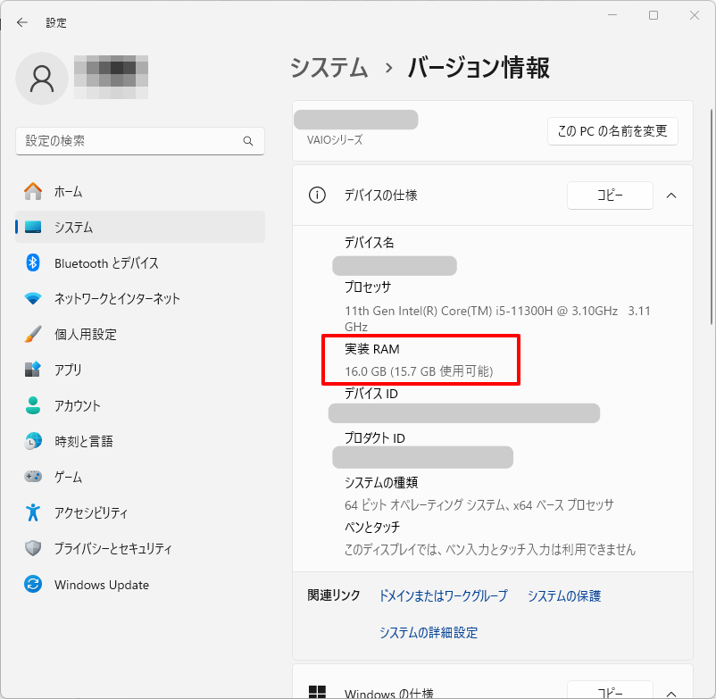Collapse the デバイスの仕様 section chevron
Screen dimensions: 716x699
click(x=671, y=195)
